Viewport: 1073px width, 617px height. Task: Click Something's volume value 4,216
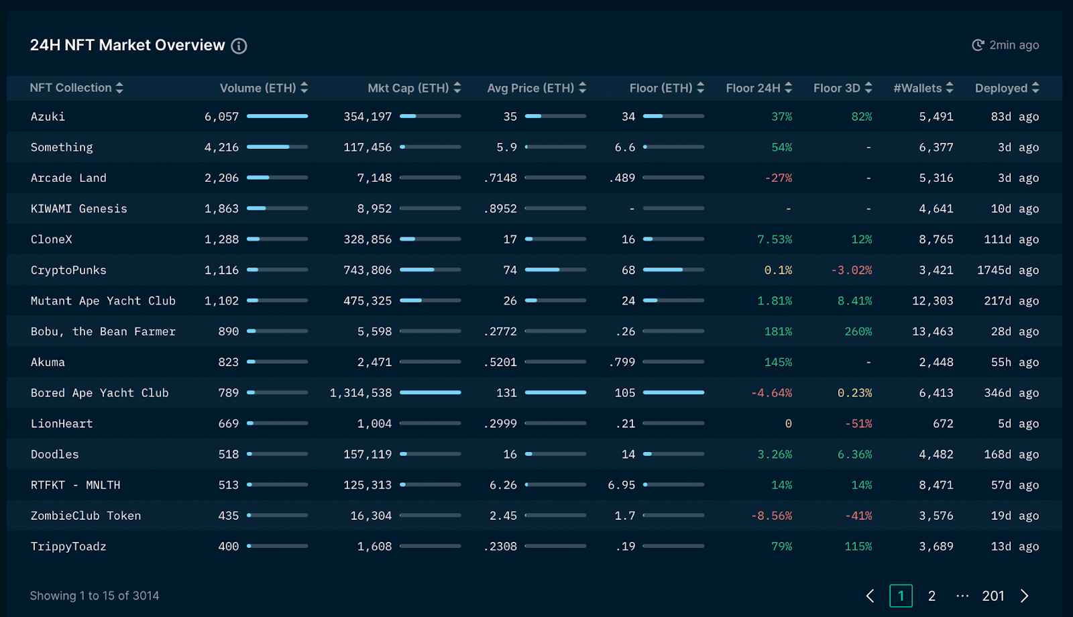click(221, 148)
